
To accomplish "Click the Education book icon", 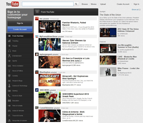I will click(x=9, y=101).
